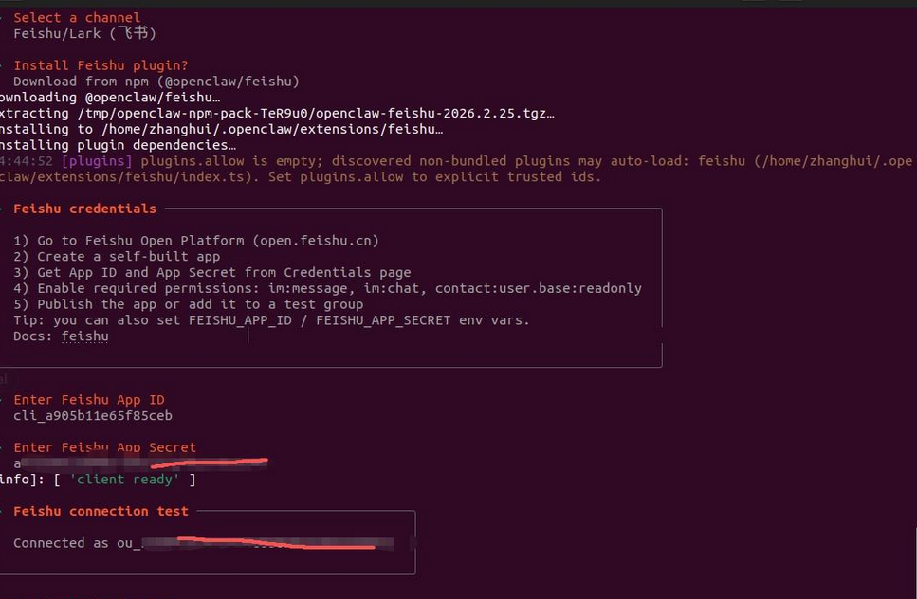The image size is (917, 599).
Task: Click the tip about FEISHU_APP_ID env vars
Action: (x=271, y=320)
